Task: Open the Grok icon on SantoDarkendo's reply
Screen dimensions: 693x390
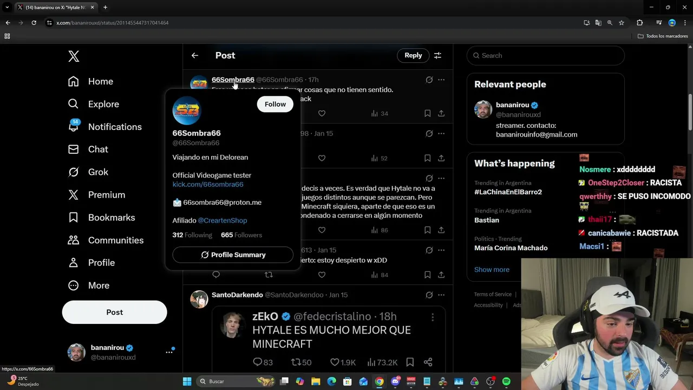Action: coord(429,295)
